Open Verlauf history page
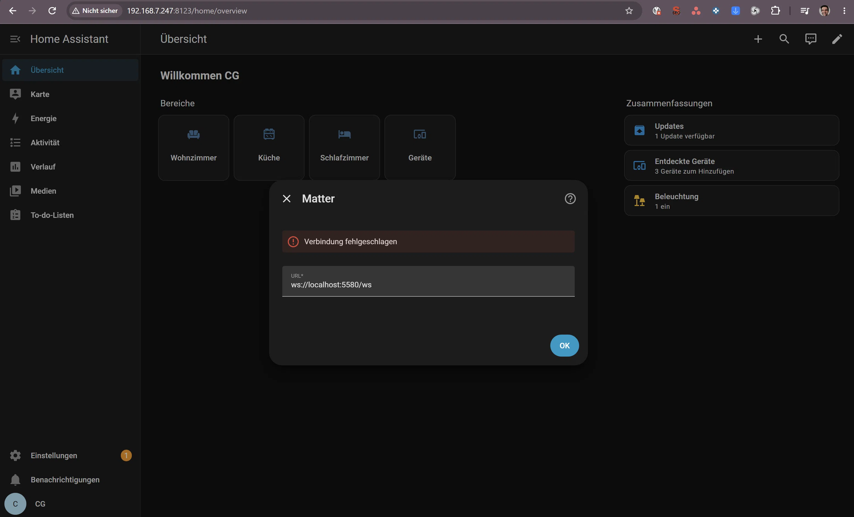 pyautogui.click(x=70, y=167)
